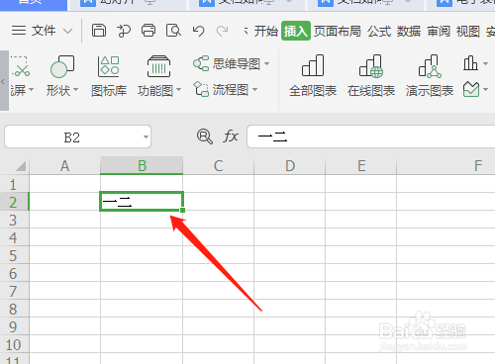Open the 全部图表 all charts button
Viewport: 495px width, 364px height.
[x=313, y=76]
